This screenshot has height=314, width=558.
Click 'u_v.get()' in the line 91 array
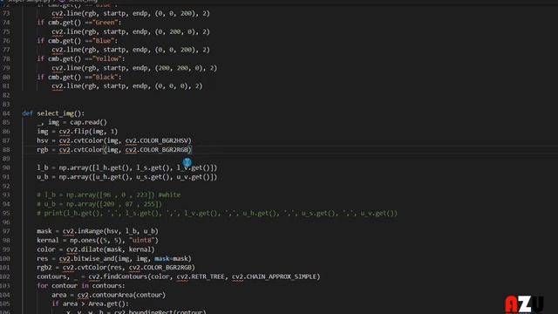(x=194, y=177)
